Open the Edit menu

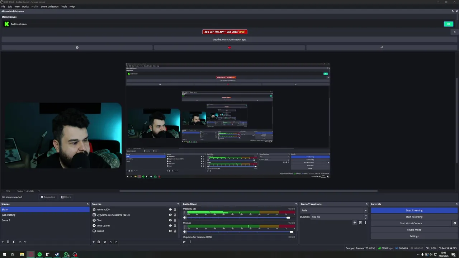pos(10,6)
